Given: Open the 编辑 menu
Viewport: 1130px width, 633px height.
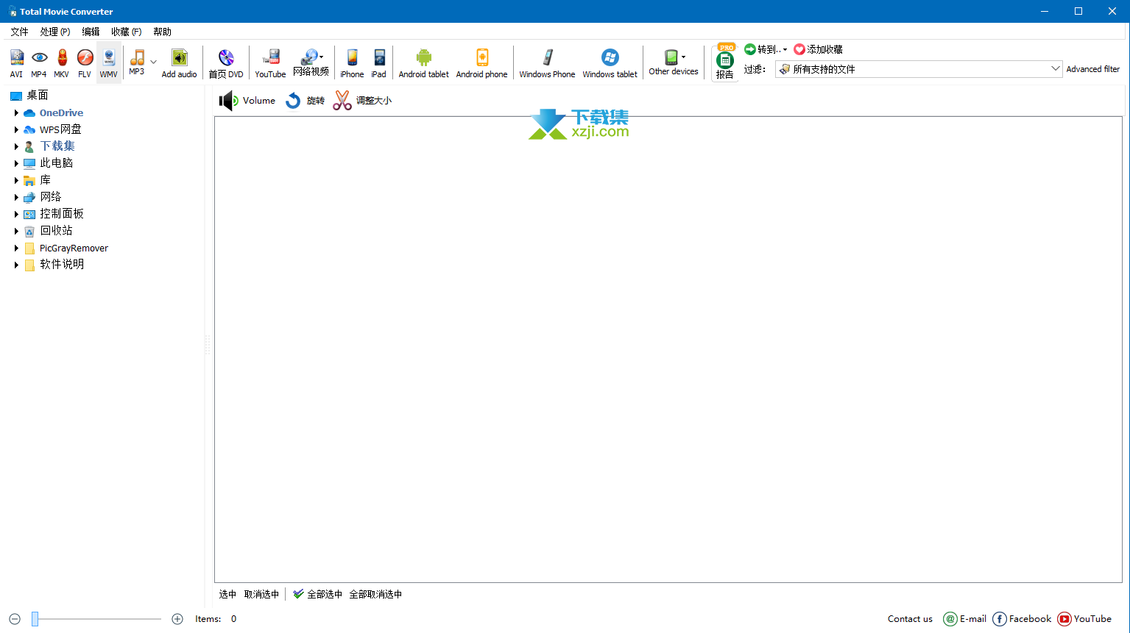Looking at the screenshot, I should coord(91,32).
